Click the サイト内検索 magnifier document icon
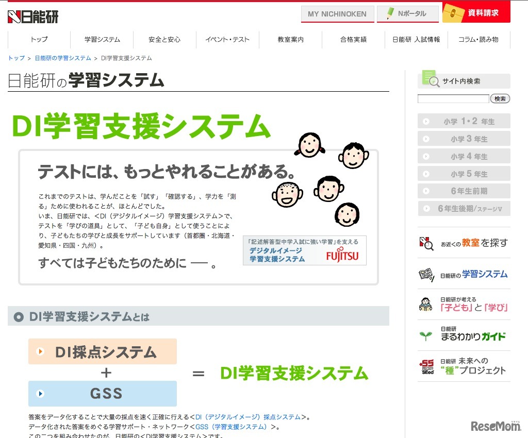528x438 pixels. pyautogui.click(x=431, y=79)
